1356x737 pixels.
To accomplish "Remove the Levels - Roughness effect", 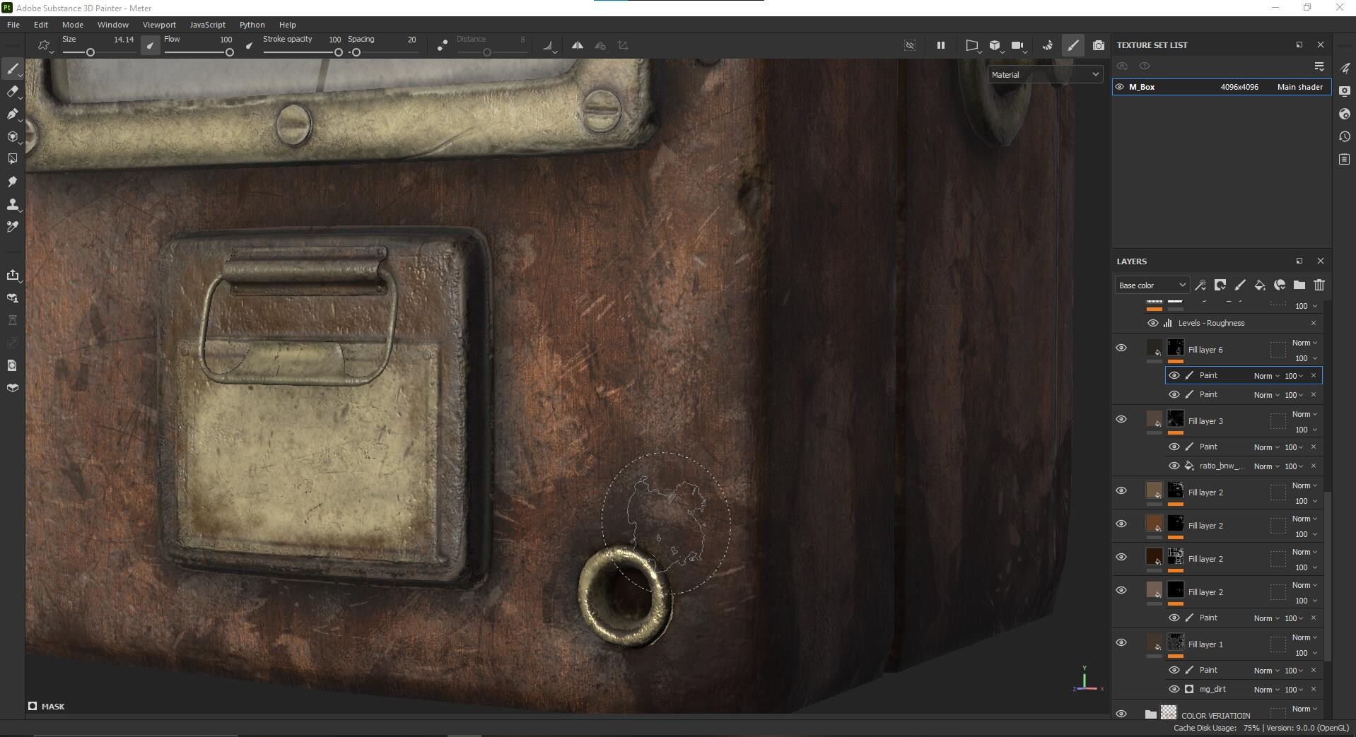I will click(1314, 322).
